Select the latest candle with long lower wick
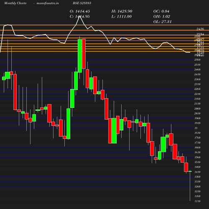This screenshot has width=209, height=209. pyautogui.click(x=190, y=185)
